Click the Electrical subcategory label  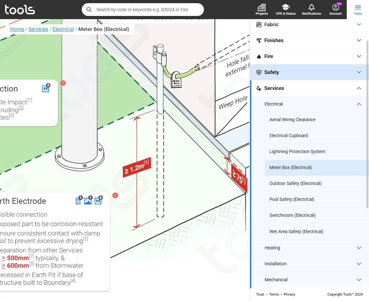[x=274, y=104]
